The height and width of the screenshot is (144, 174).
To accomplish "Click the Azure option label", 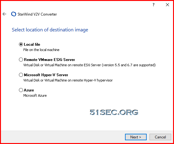I will (x=29, y=90).
